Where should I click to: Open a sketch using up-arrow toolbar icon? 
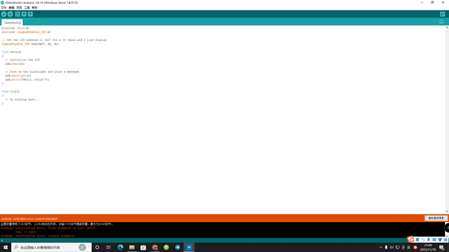(24, 14)
